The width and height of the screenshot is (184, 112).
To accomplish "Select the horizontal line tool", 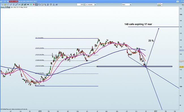I will (x=20, y=5).
